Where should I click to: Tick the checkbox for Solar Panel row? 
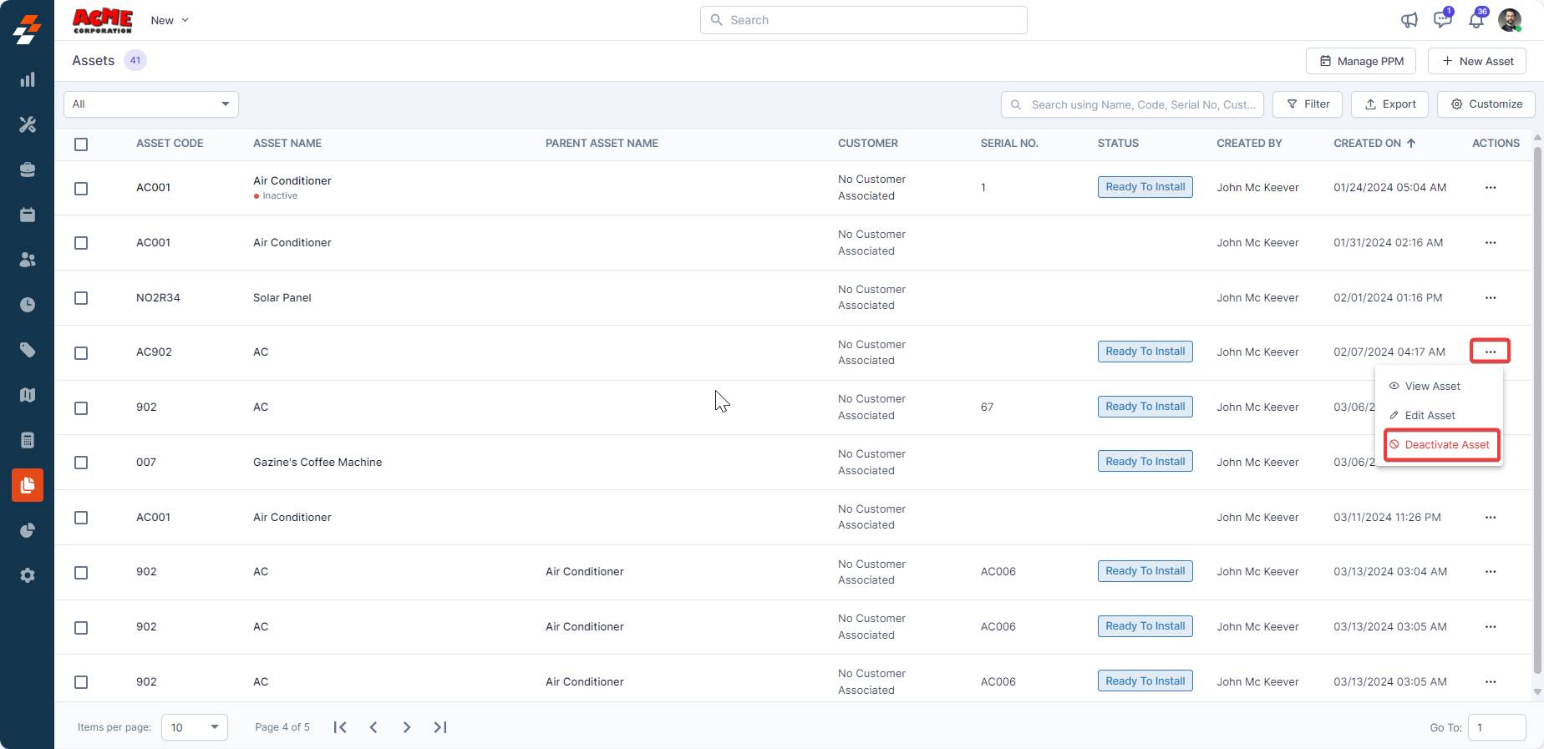click(x=81, y=298)
